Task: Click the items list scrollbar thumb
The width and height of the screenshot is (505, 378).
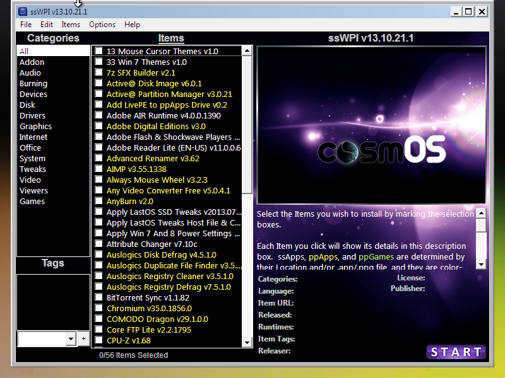Action: (x=247, y=125)
